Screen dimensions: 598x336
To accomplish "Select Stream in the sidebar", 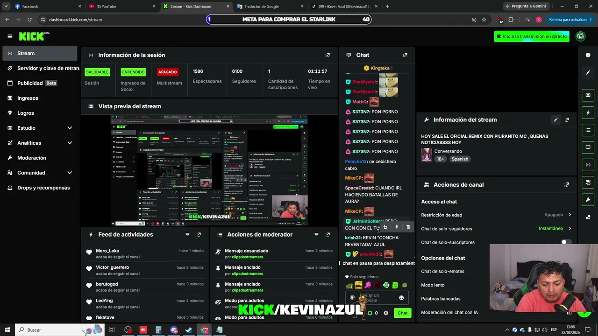I will [x=40, y=53].
